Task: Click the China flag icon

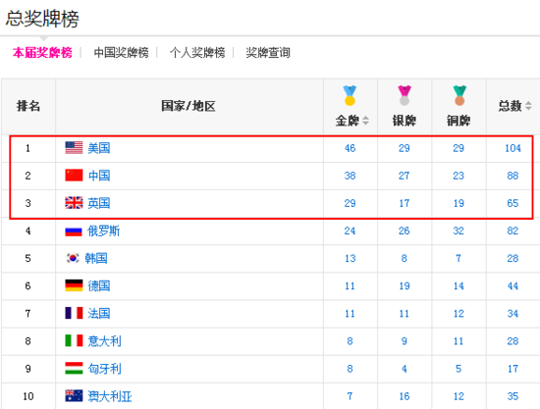Action: [x=74, y=176]
